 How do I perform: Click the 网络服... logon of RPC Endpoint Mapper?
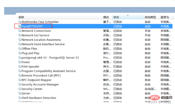tap(166, 80)
